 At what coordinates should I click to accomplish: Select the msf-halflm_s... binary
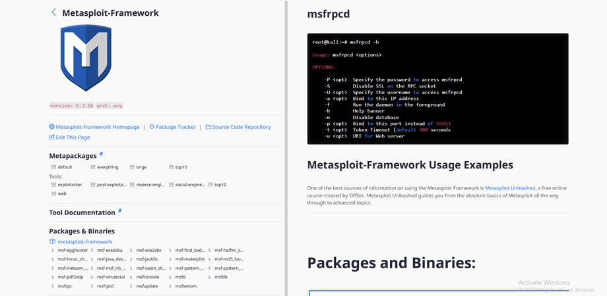coord(229,250)
